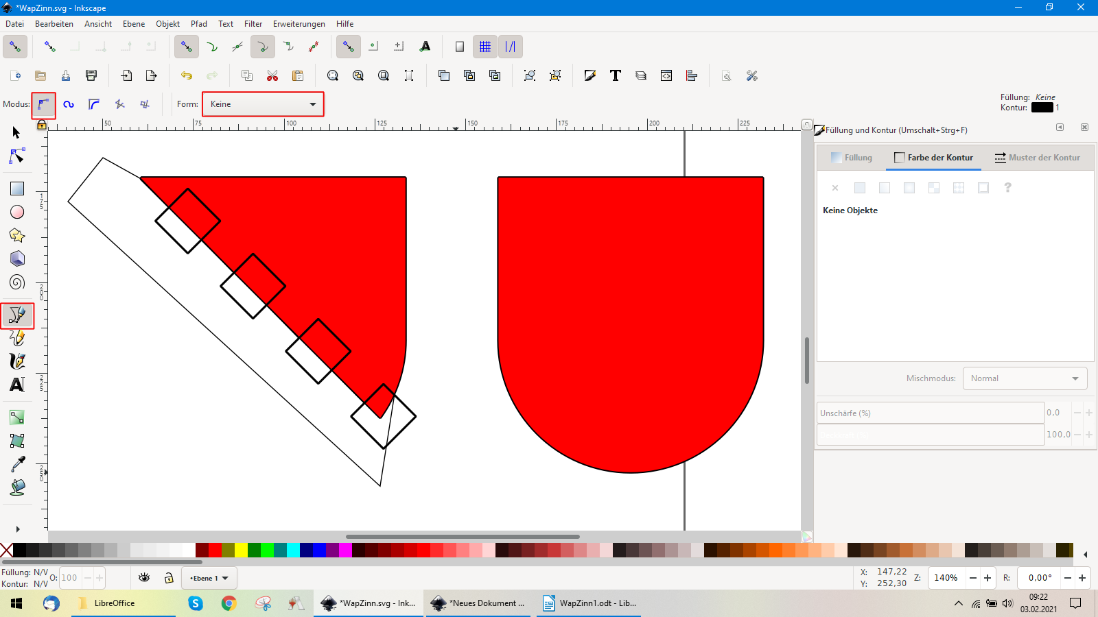Open the Pfad menu
The image size is (1098, 617).
199,24
